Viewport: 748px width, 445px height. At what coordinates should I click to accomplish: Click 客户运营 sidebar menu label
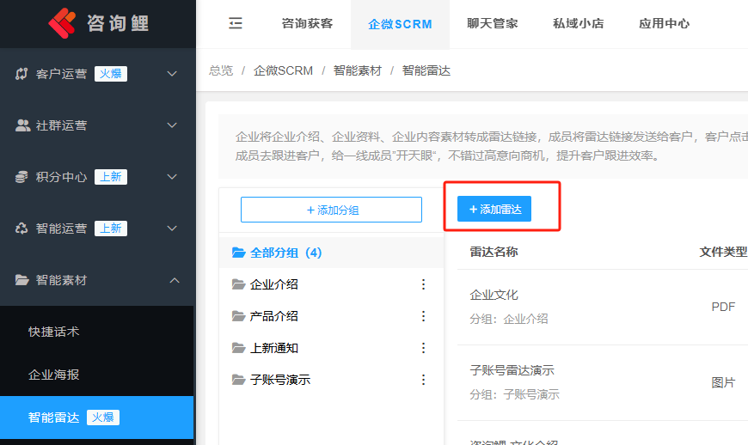(x=62, y=74)
